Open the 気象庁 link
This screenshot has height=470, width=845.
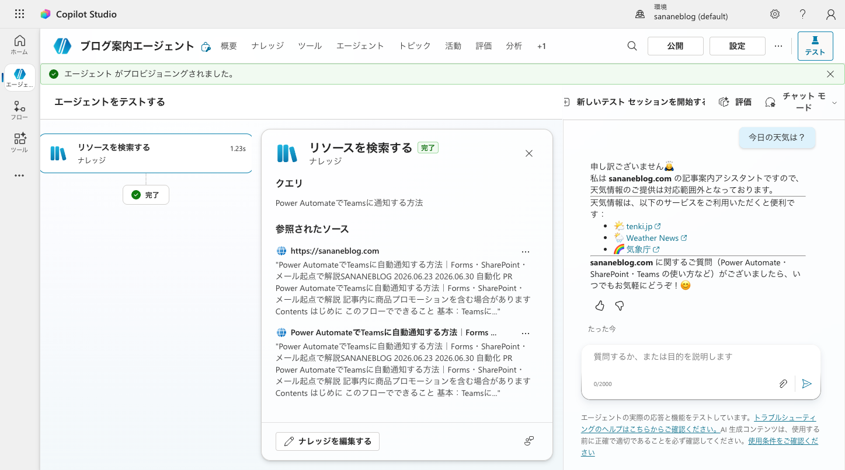(643, 250)
